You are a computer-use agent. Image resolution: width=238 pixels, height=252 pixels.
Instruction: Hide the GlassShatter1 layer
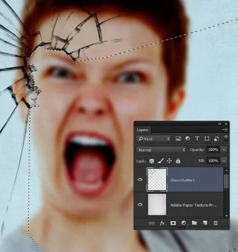(140, 180)
